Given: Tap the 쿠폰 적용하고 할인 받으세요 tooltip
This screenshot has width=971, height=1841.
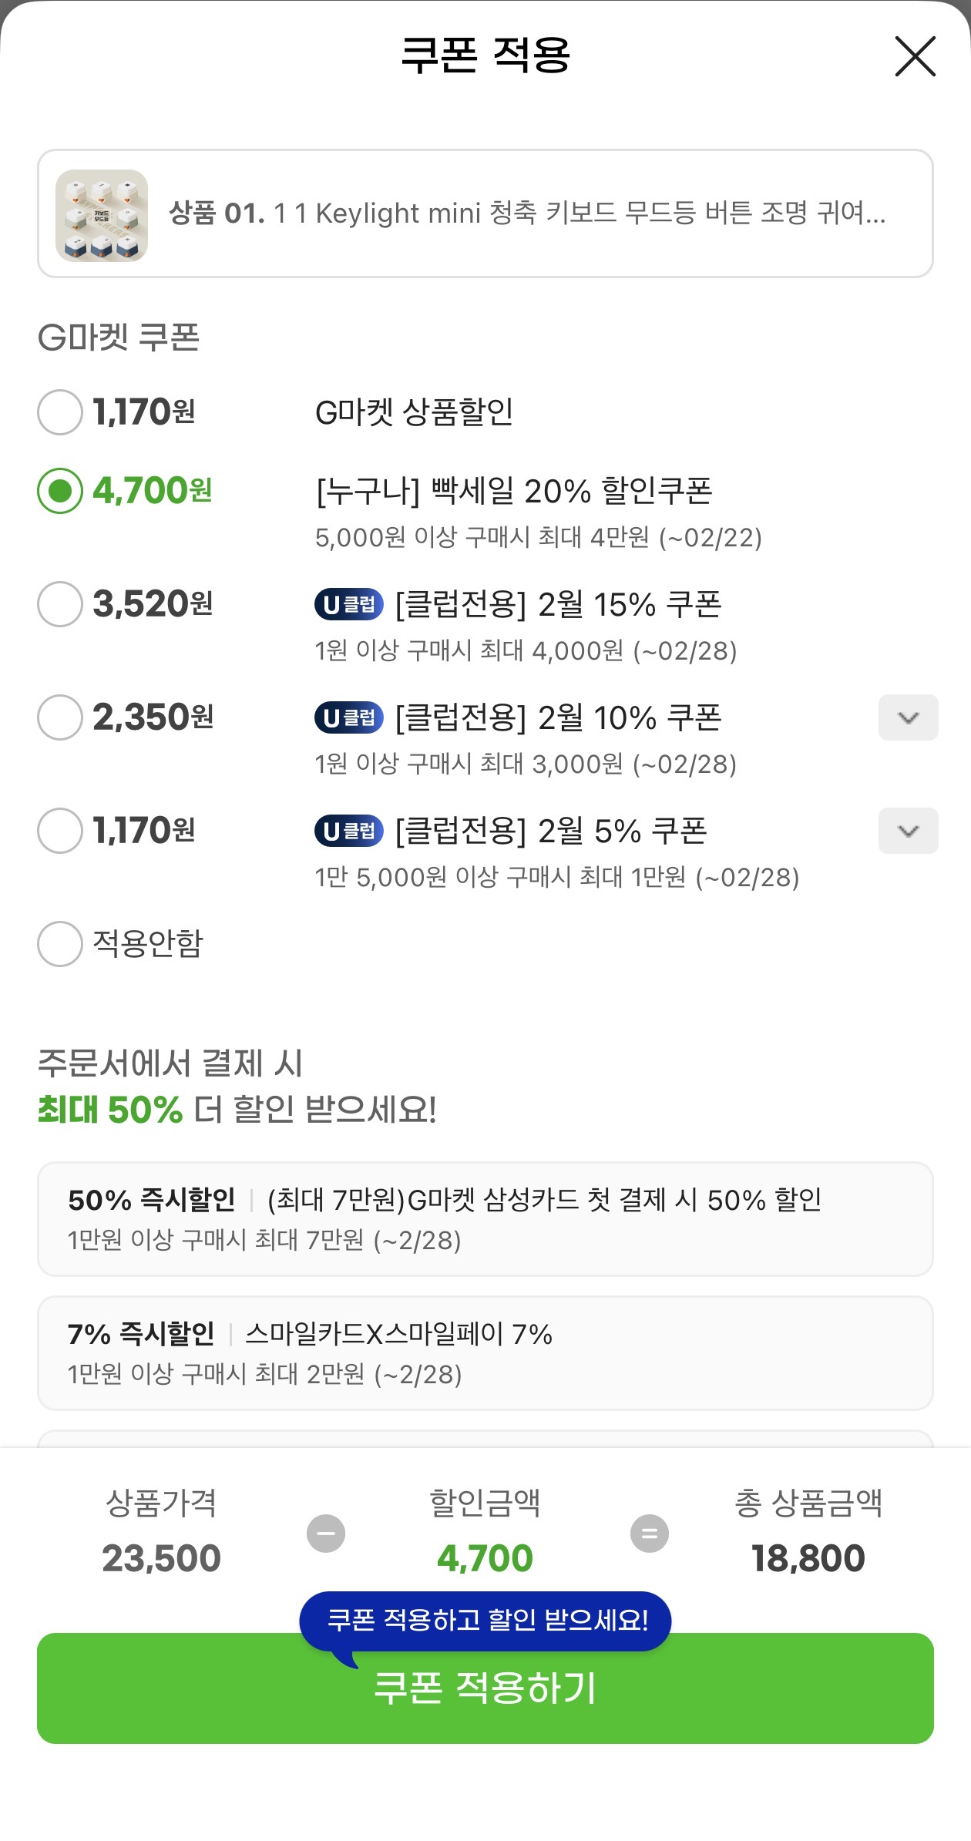Looking at the screenshot, I should (x=485, y=1620).
